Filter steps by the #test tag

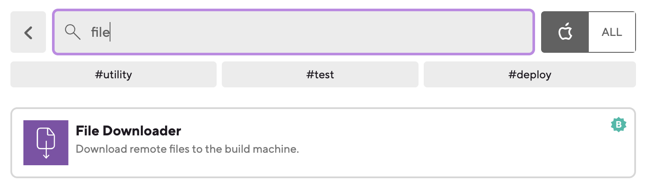(320, 74)
